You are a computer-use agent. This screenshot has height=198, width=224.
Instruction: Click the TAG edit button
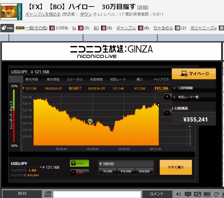[x=7, y=28]
